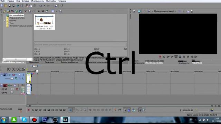Open the Правка menu
The width and height of the screenshot is (221, 124).
click(11, 1)
